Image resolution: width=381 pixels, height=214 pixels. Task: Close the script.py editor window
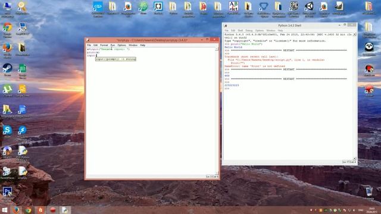[214, 40]
